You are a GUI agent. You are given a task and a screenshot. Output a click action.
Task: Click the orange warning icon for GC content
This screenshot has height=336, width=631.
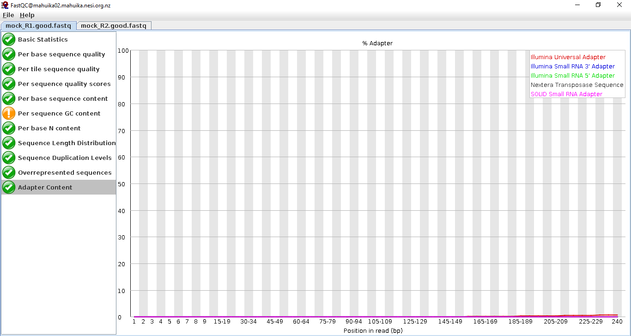pos(9,114)
